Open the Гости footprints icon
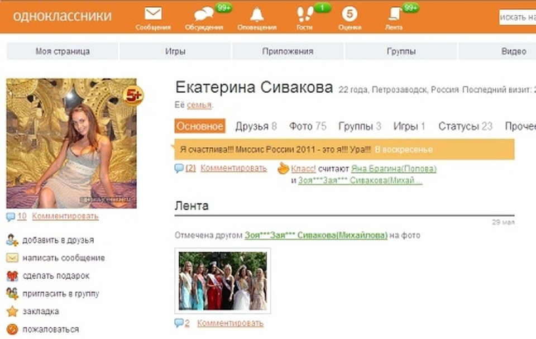Viewport: 536px width, 339px height. 305,15
